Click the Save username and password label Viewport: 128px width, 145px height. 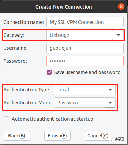point(87,72)
